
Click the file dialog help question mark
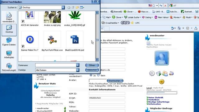(93, 2)
